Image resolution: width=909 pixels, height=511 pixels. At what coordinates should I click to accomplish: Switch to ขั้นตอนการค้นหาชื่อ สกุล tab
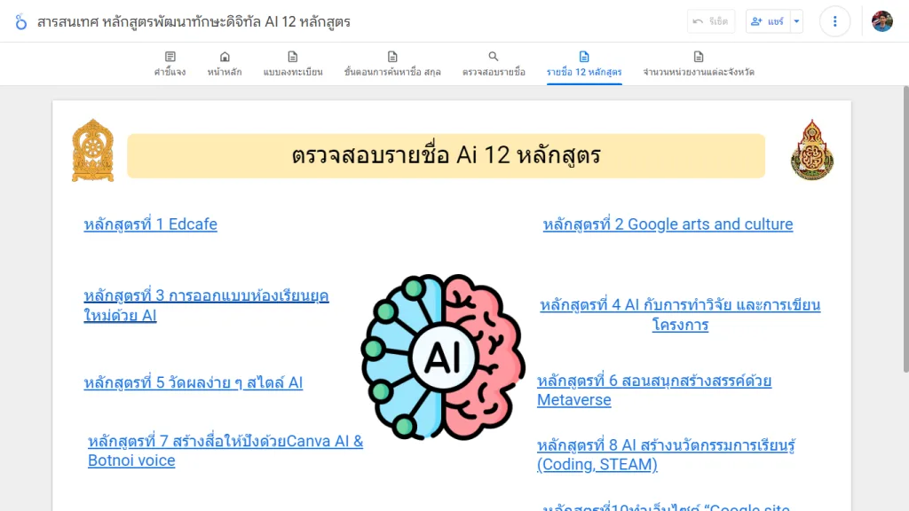[x=392, y=64]
